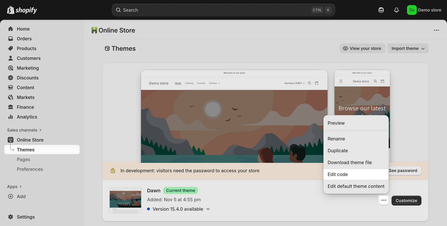This screenshot has width=447, height=226.
Task: Open the Analytics bar-chart icon
Action: (x=10, y=117)
